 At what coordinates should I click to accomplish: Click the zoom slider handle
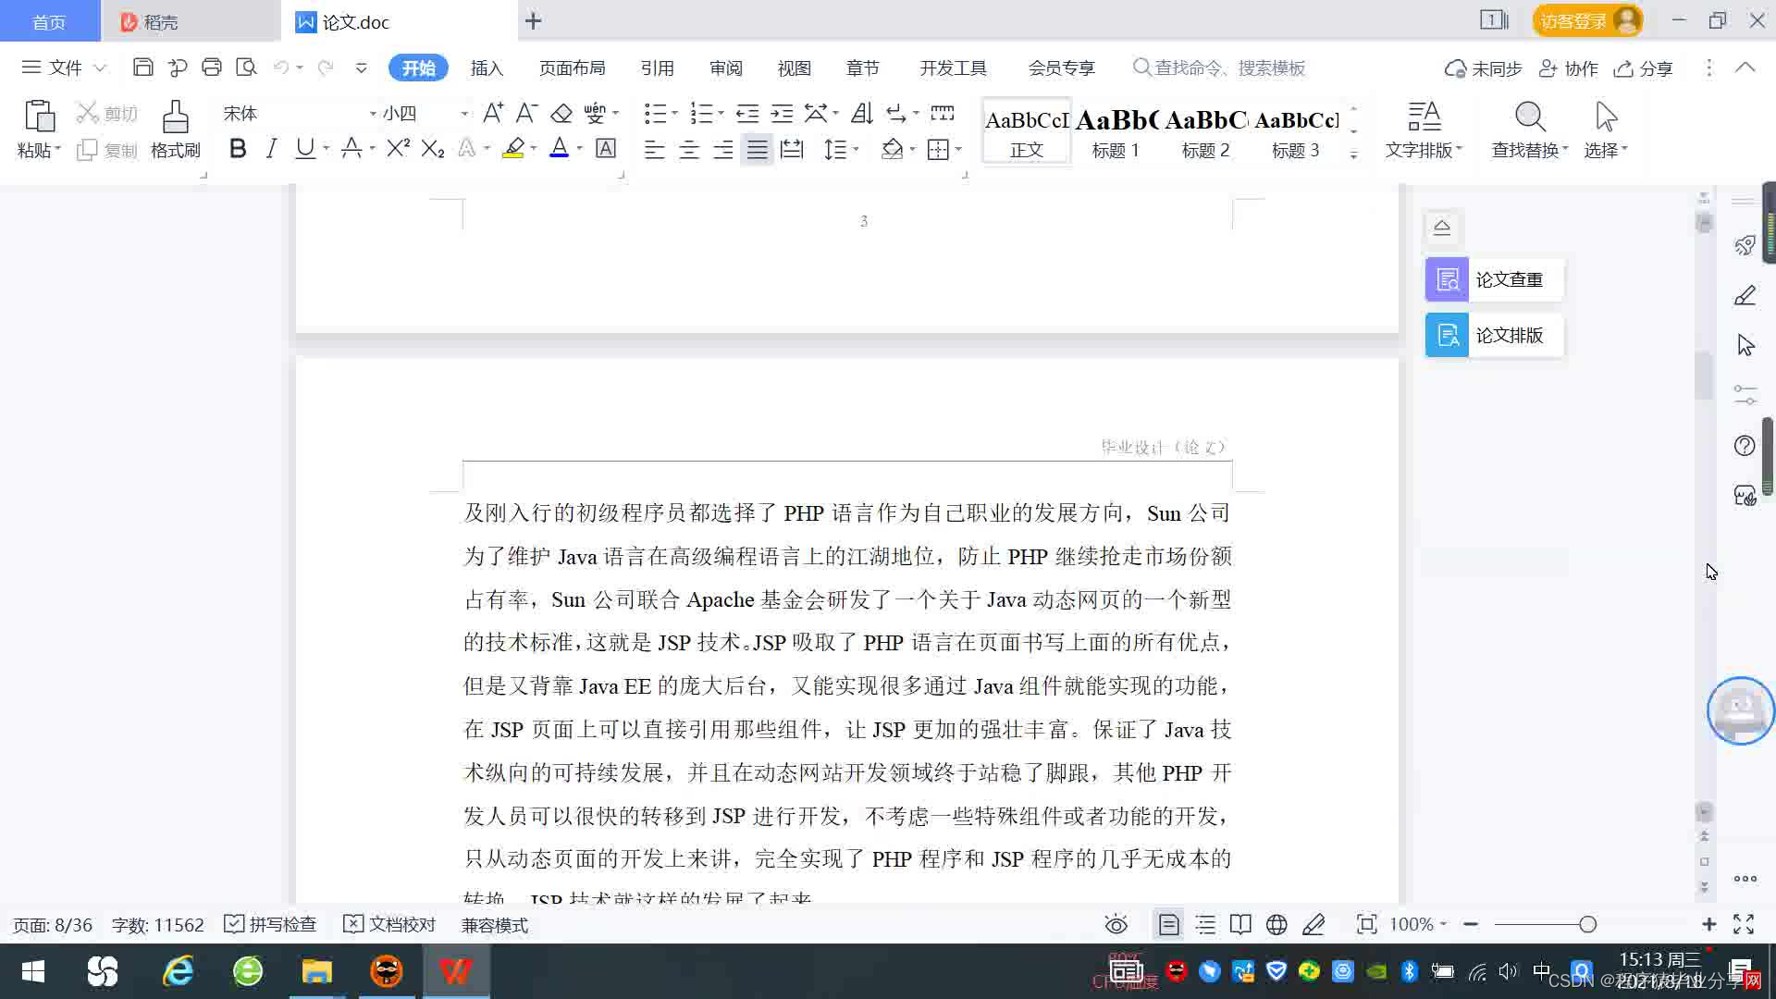(x=1588, y=924)
